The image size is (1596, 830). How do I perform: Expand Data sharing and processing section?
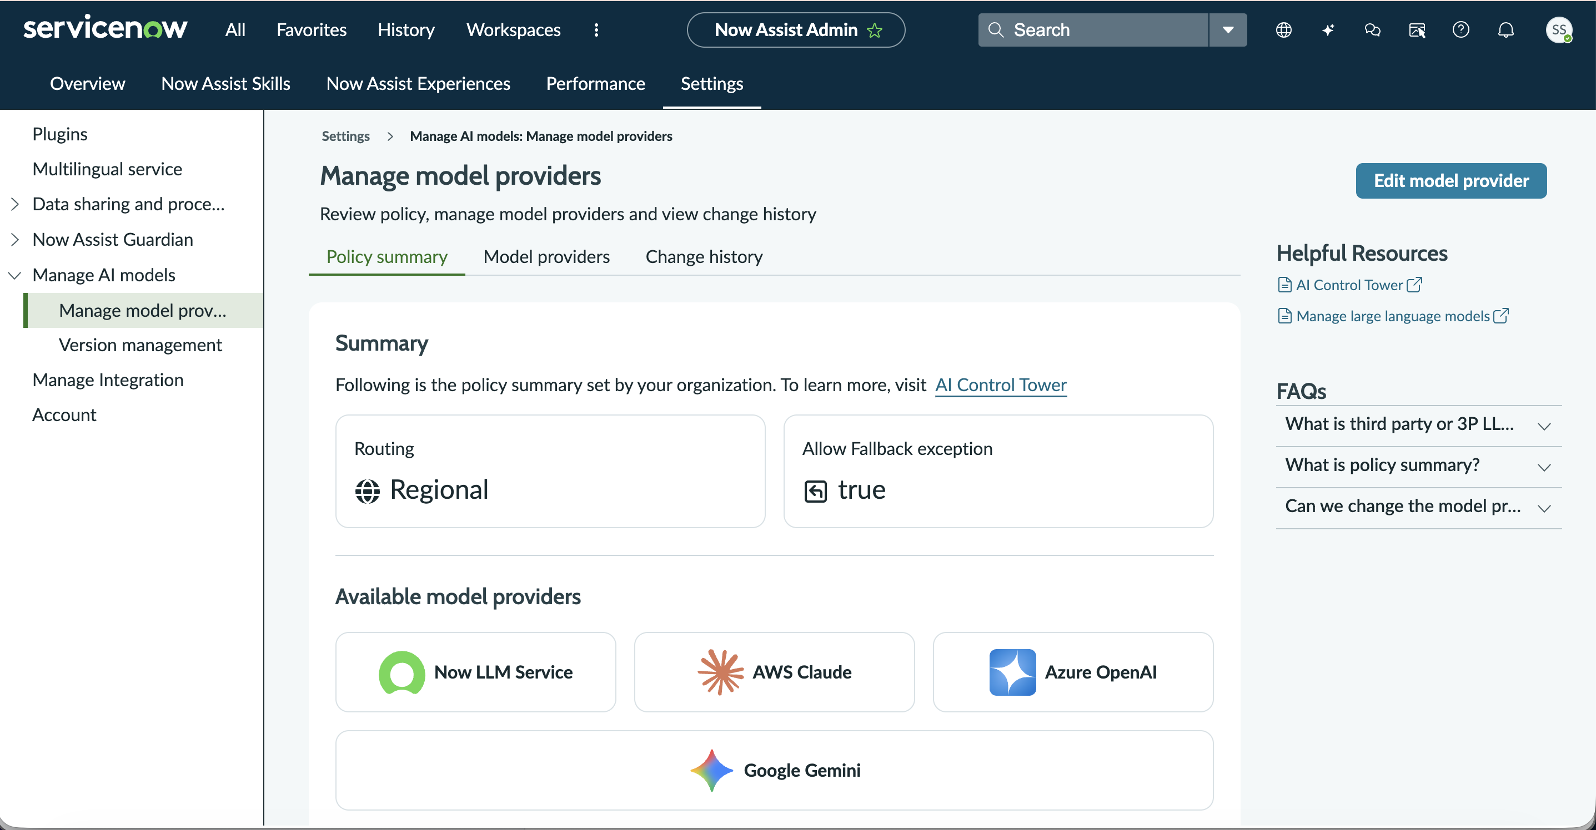click(16, 204)
